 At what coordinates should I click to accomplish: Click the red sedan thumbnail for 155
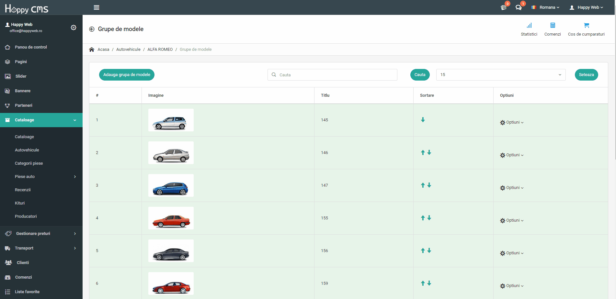tap(171, 218)
